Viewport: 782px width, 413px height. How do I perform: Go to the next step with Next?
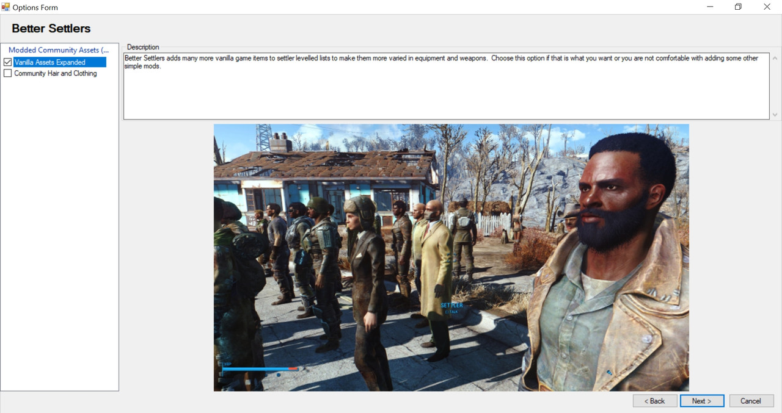[701, 401]
